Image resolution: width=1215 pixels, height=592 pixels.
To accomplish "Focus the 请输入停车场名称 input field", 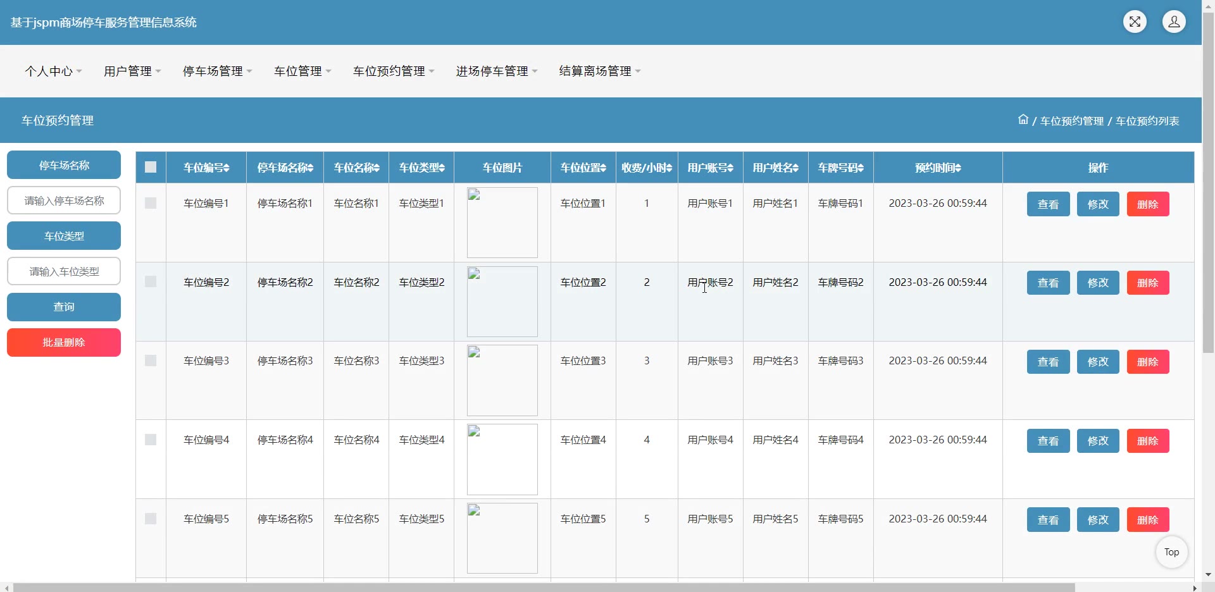I will tap(64, 200).
